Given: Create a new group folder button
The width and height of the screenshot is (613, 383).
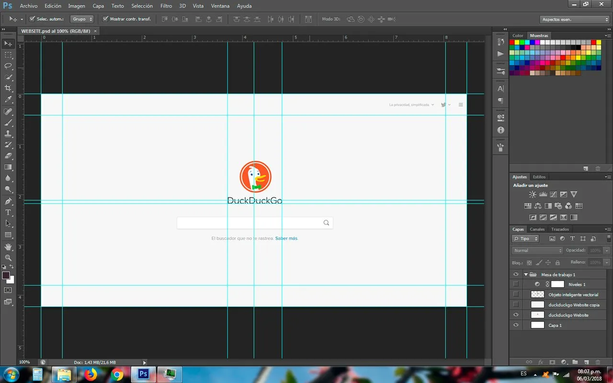Looking at the screenshot, I should click(575, 362).
